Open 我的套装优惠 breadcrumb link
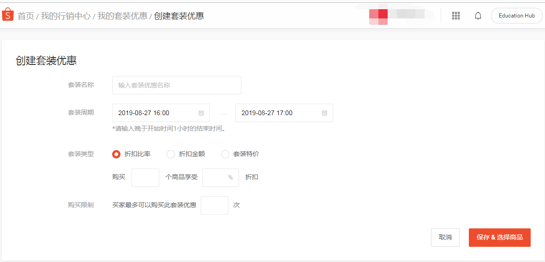 coord(122,16)
